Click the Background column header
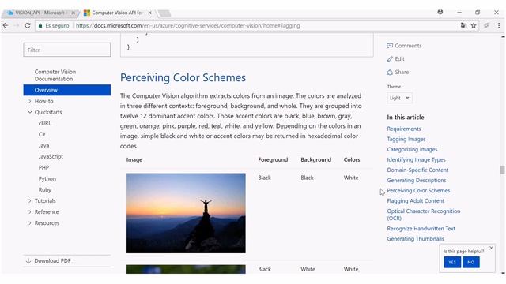Viewport: 506px width, 284px height. click(x=316, y=159)
